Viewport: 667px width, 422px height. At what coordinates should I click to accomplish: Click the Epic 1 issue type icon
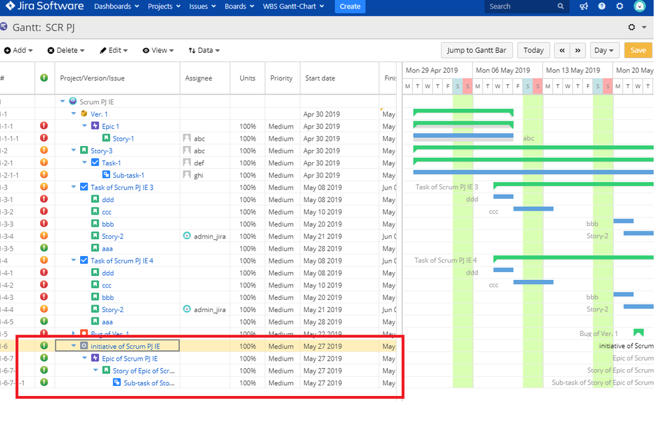(x=95, y=126)
